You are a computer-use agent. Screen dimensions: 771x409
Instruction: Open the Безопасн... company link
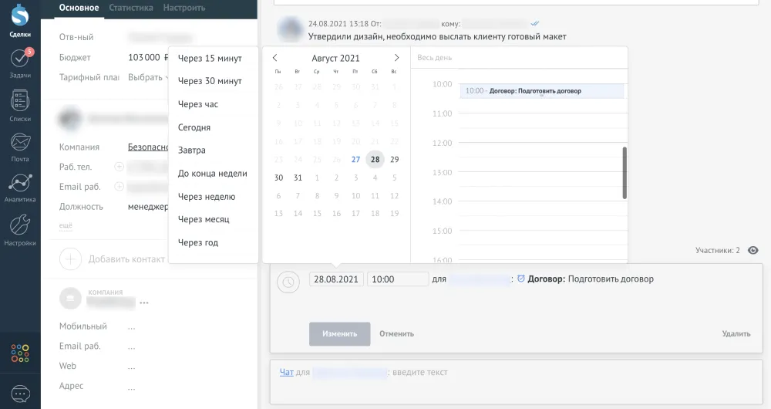click(148, 147)
